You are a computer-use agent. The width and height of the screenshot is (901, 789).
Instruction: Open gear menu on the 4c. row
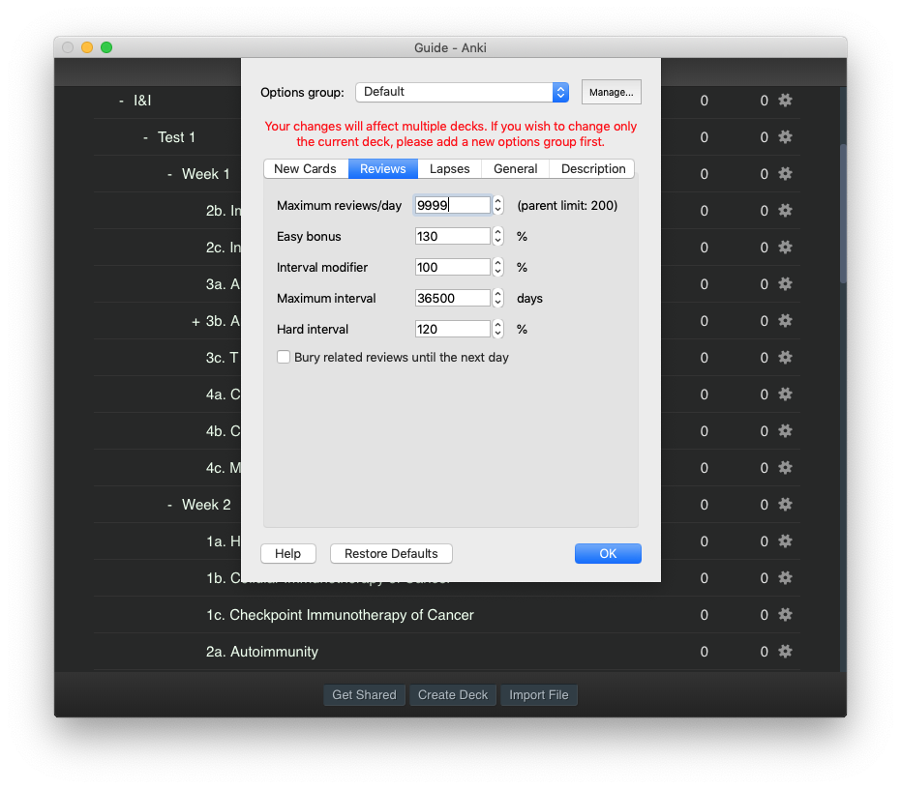[785, 468]
